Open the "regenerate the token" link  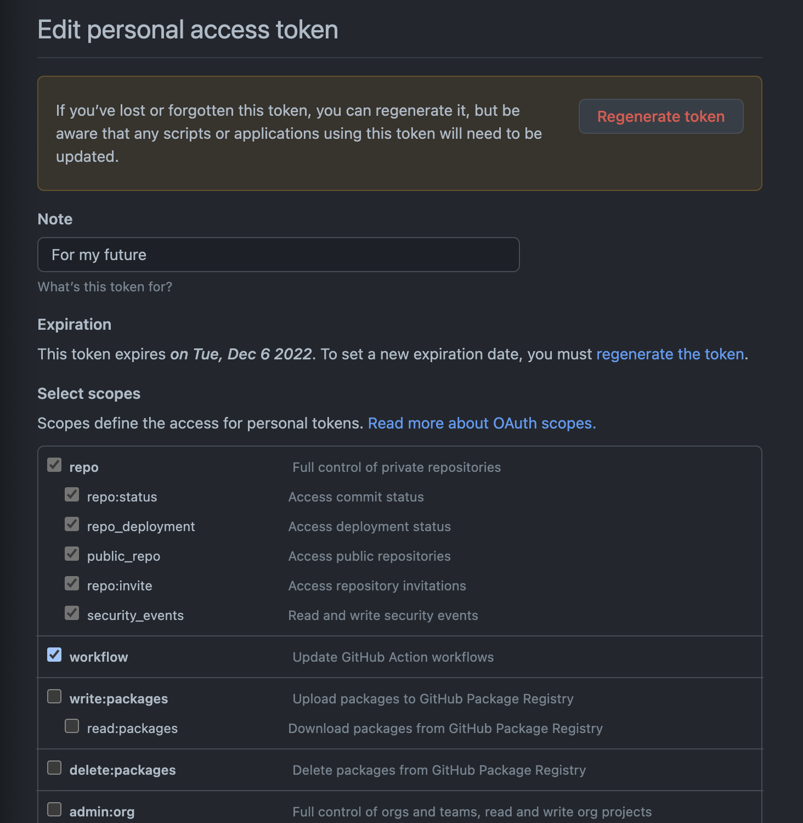coord(670,354)
